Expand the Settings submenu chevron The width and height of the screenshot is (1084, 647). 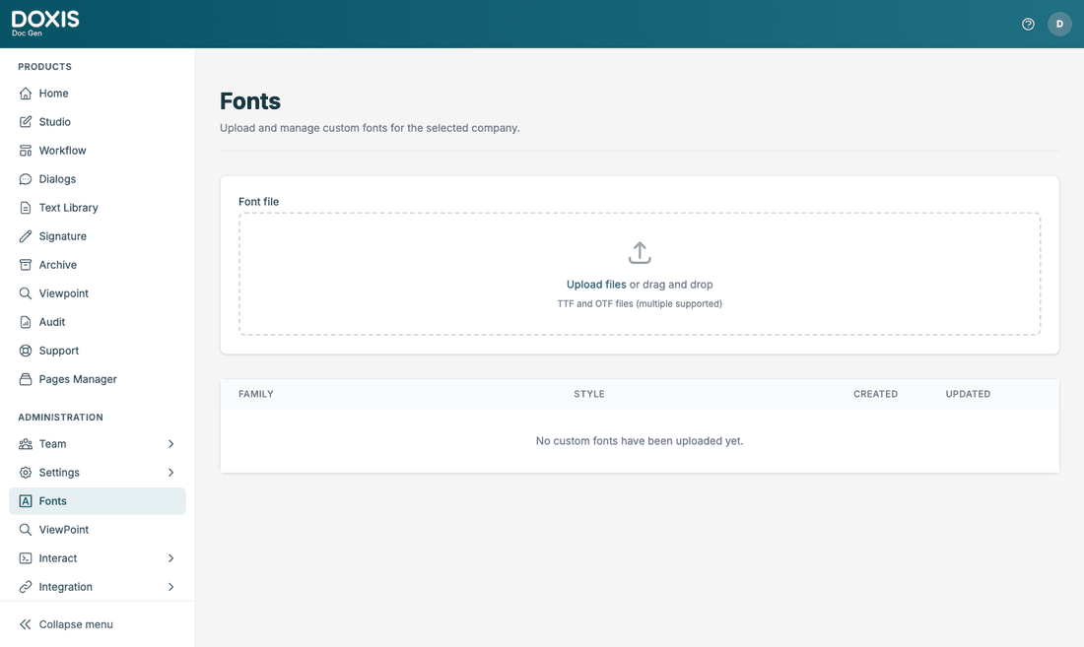pos(170,473)
